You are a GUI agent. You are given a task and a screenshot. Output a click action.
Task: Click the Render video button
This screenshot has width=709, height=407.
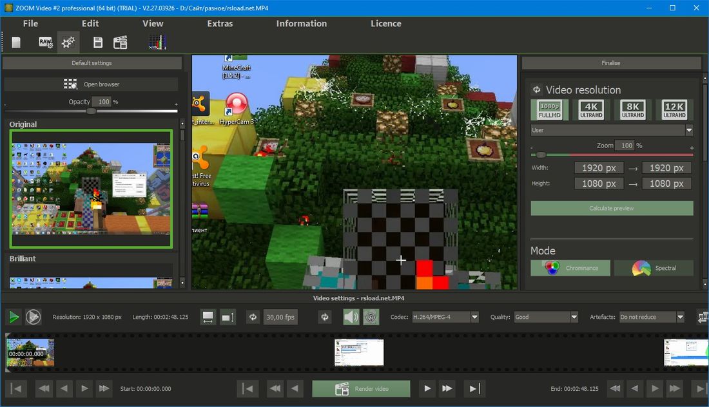[x=361, y=389]
